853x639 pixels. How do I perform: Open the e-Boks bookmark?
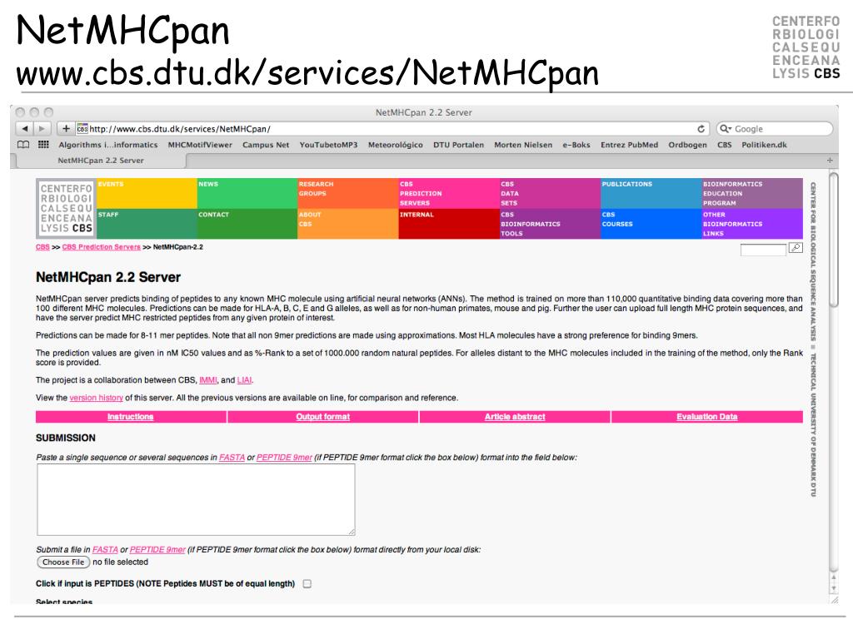[x=576, y=145]
